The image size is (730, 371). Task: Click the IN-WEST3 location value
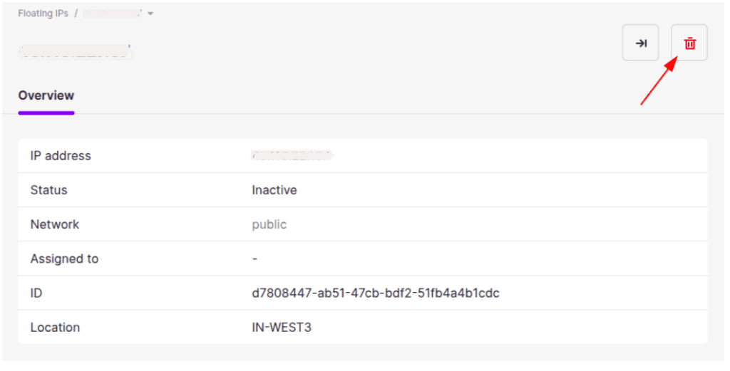pos(282,328)
